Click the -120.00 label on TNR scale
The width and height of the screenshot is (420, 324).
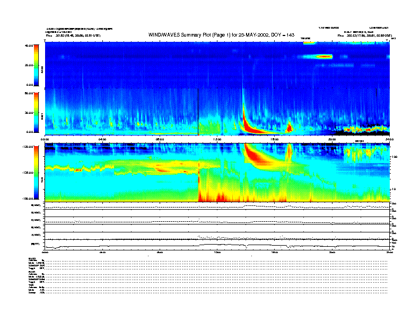pos(28,147)
